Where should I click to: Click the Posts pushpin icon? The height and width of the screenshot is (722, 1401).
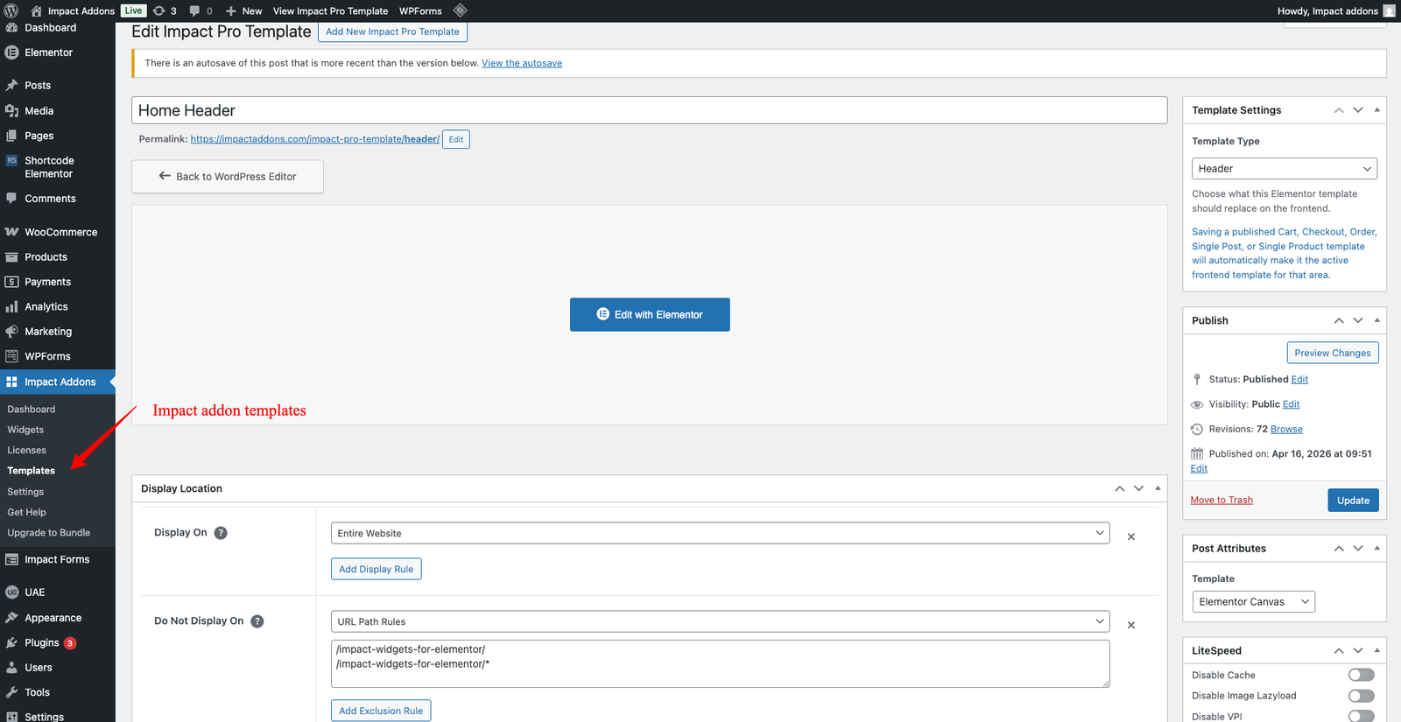click(x=11, y=85)
